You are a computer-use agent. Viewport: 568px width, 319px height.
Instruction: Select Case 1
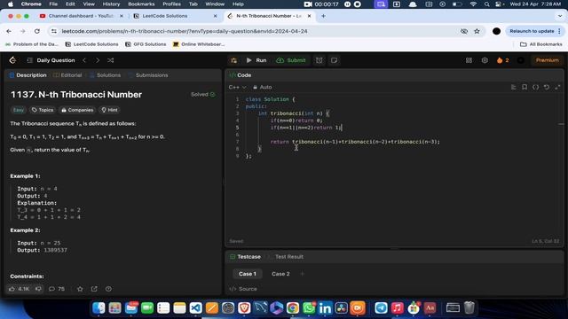coord(248,274)
